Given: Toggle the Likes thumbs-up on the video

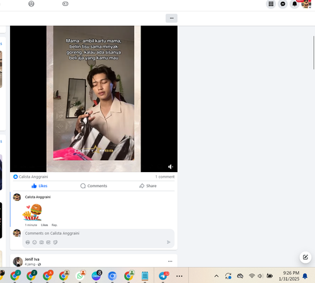Looking at the screenshot, I should coord(39,186).
